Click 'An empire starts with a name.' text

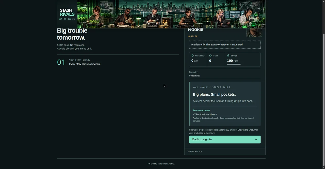[x=161, y=164]
